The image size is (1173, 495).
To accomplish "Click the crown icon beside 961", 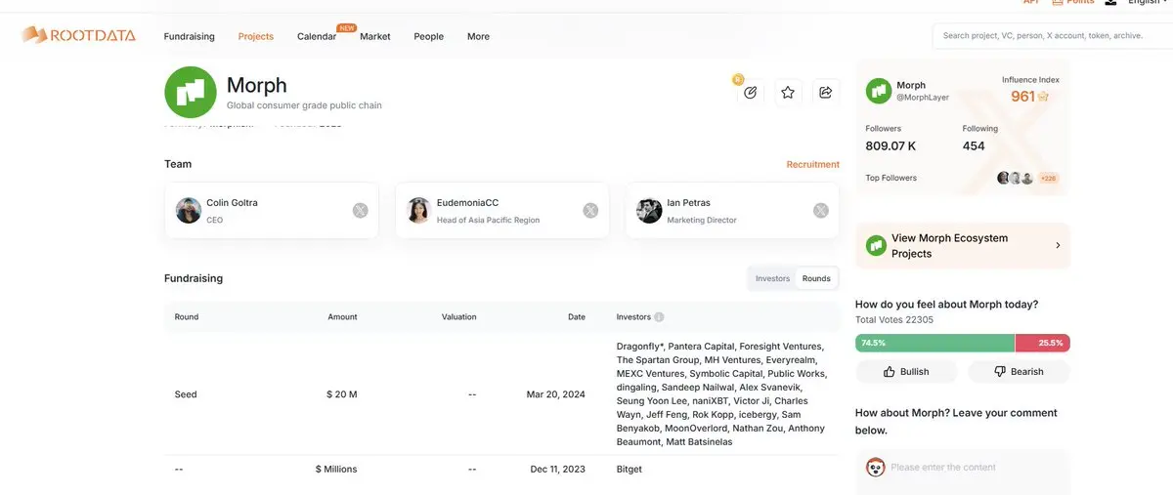I will pos(1043,97).
